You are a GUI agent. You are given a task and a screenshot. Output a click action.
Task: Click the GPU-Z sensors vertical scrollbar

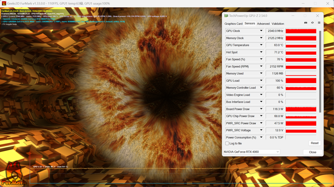[x=320, y=71]
